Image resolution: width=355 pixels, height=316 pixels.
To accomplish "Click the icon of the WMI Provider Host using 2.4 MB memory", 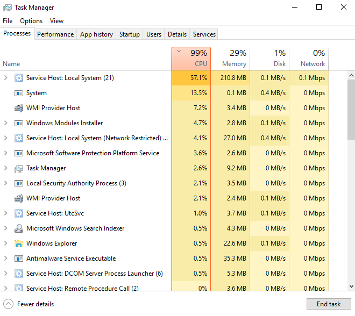I will pos(19,198).
